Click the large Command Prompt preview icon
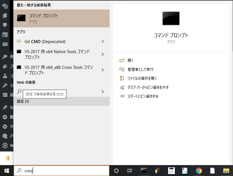Viewport: 233px width, 176px height. 171,18
